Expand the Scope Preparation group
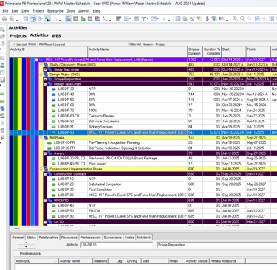277x270 pixels. click(45, 79)
